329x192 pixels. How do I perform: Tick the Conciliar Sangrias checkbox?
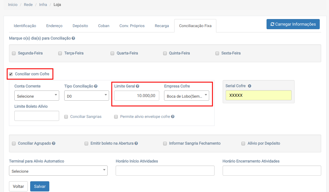pos(66,117)
